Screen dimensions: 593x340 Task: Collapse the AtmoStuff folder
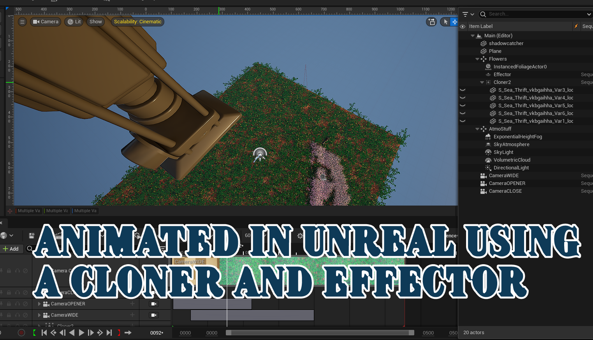(x=477, y=129)
